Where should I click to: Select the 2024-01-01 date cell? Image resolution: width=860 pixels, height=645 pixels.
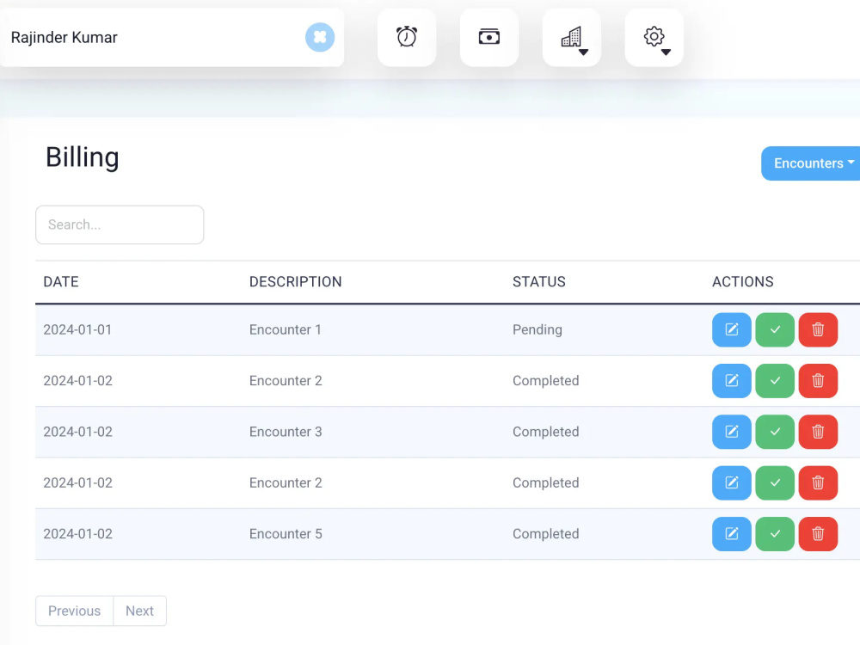[x=77, y=329]
